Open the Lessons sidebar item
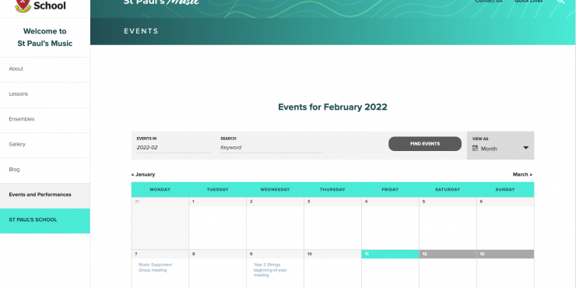The height and width of the screenshot is (288, 576). coord(45,94)
